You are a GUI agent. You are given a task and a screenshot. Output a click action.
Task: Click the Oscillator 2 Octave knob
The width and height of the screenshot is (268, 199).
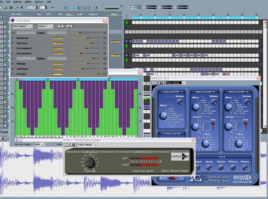pos(195,127)
